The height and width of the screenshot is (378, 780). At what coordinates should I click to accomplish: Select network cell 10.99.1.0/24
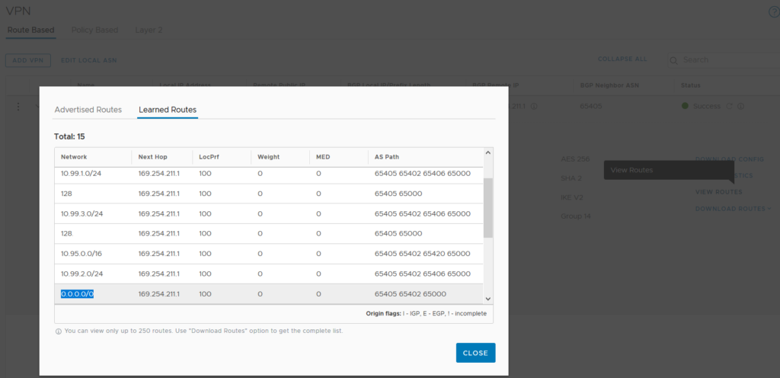pos(81,174)
